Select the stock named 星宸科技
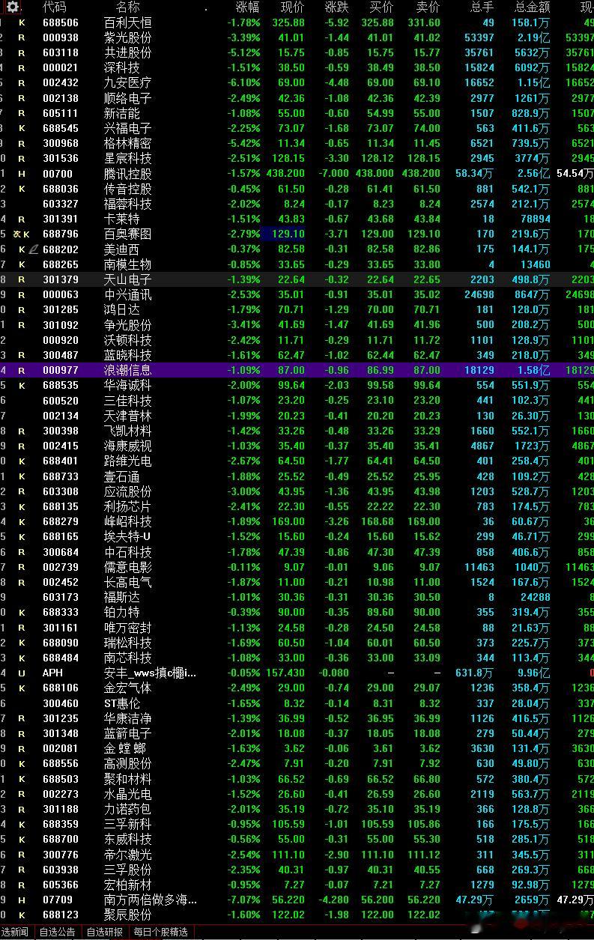The height and width of the screenshot is (940, 594). [127, 159]
